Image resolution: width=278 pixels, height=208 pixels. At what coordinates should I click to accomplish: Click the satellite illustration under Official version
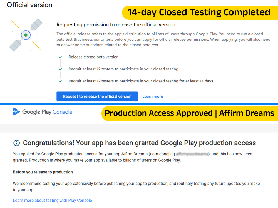[x=26, y=35]
